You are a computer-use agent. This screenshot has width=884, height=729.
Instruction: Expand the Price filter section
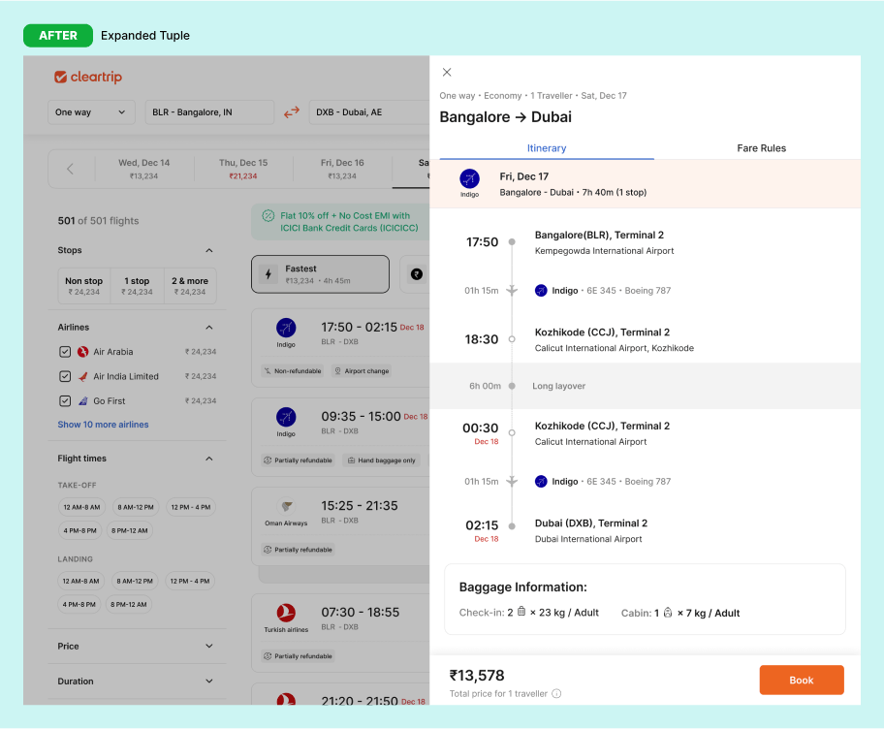(208, 647)
